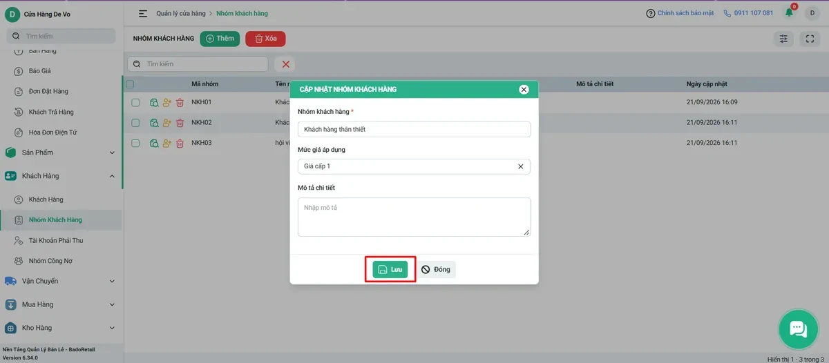Click the red Xóa delete button
This screenshot has height=363, width=829.
click(265, 39)
